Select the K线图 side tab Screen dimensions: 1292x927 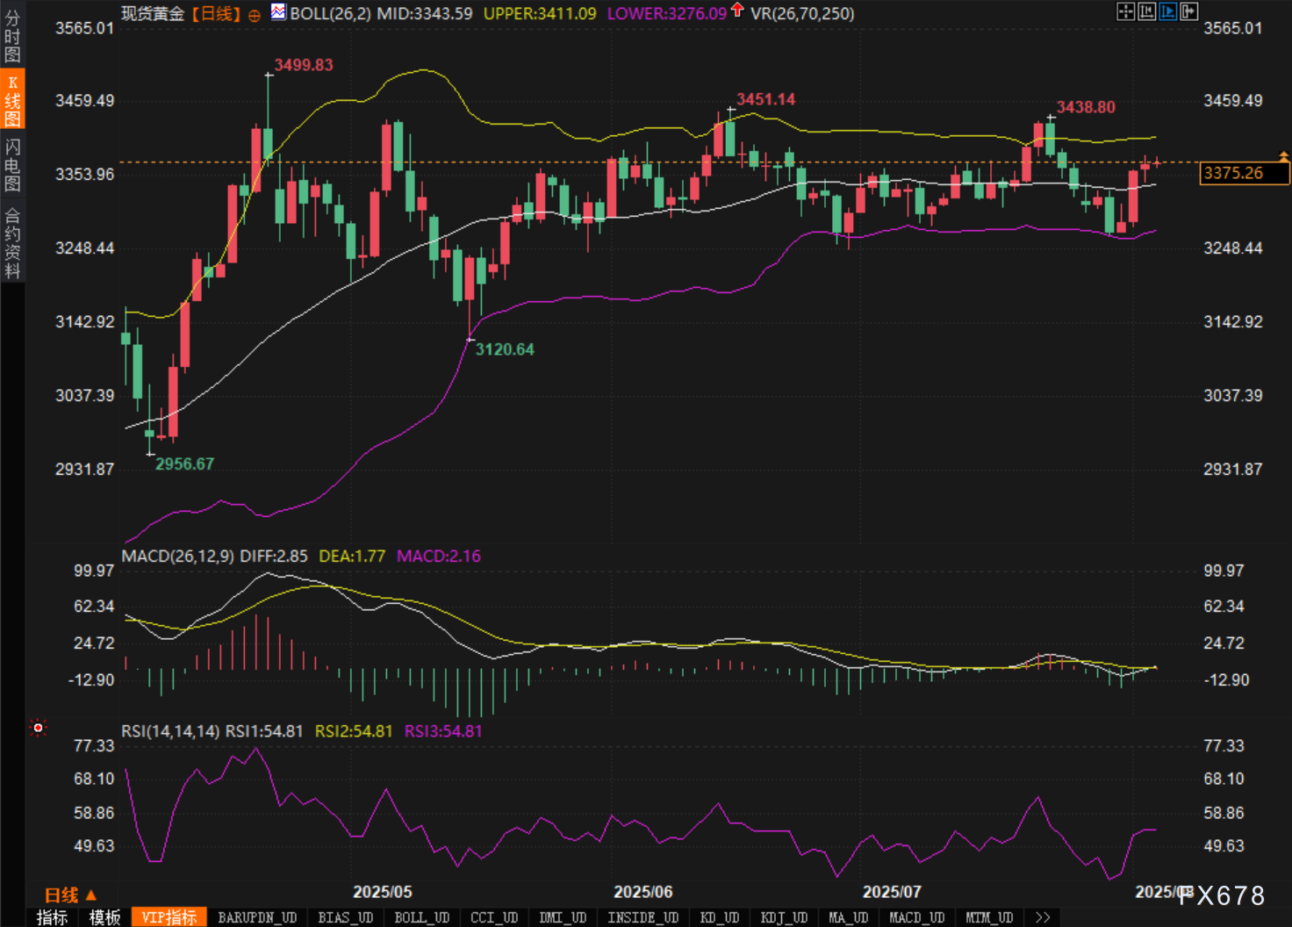[12, 100]
